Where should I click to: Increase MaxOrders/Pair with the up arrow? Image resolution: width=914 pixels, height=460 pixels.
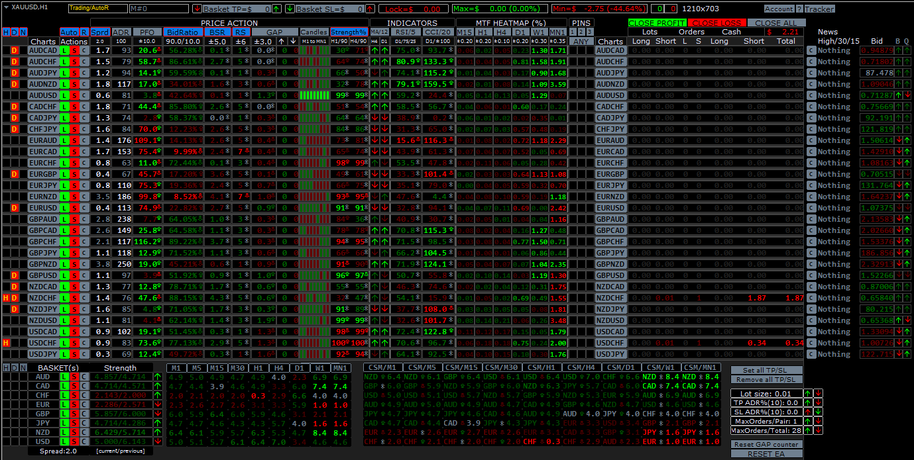coord(808,421)
